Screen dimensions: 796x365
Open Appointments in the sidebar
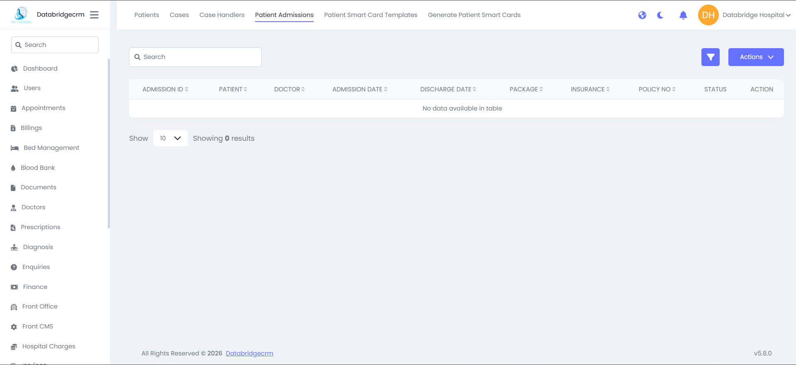[44, 108]
